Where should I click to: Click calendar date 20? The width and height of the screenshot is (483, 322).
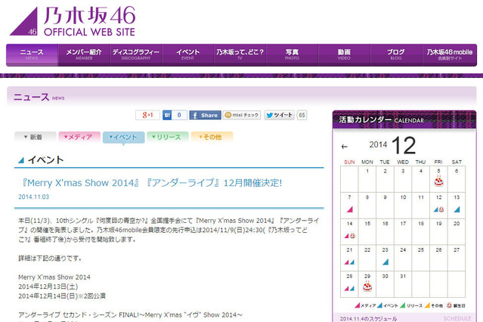pyautogui.click(x=457, y=224)
